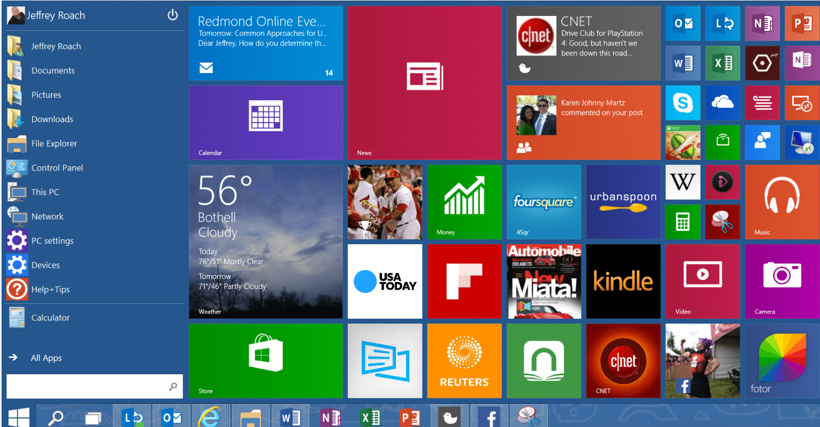Click the power button beside Jeffrey Roach

(x=173, y=15)
